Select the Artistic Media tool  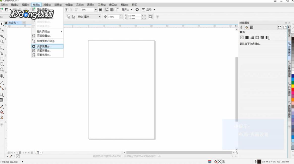[2, 53]
